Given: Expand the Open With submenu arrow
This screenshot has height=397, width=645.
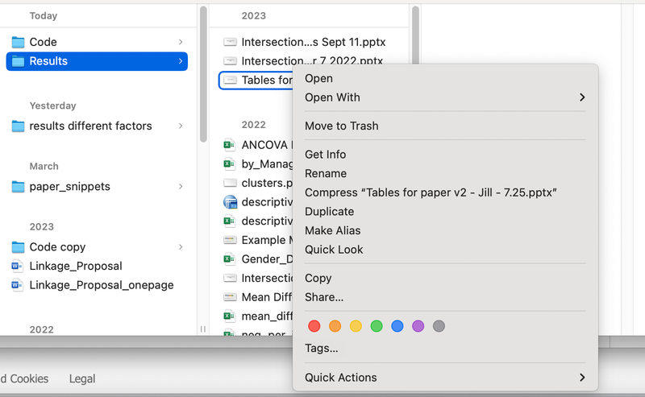Looking at the screenshot, I should point(581,97).
